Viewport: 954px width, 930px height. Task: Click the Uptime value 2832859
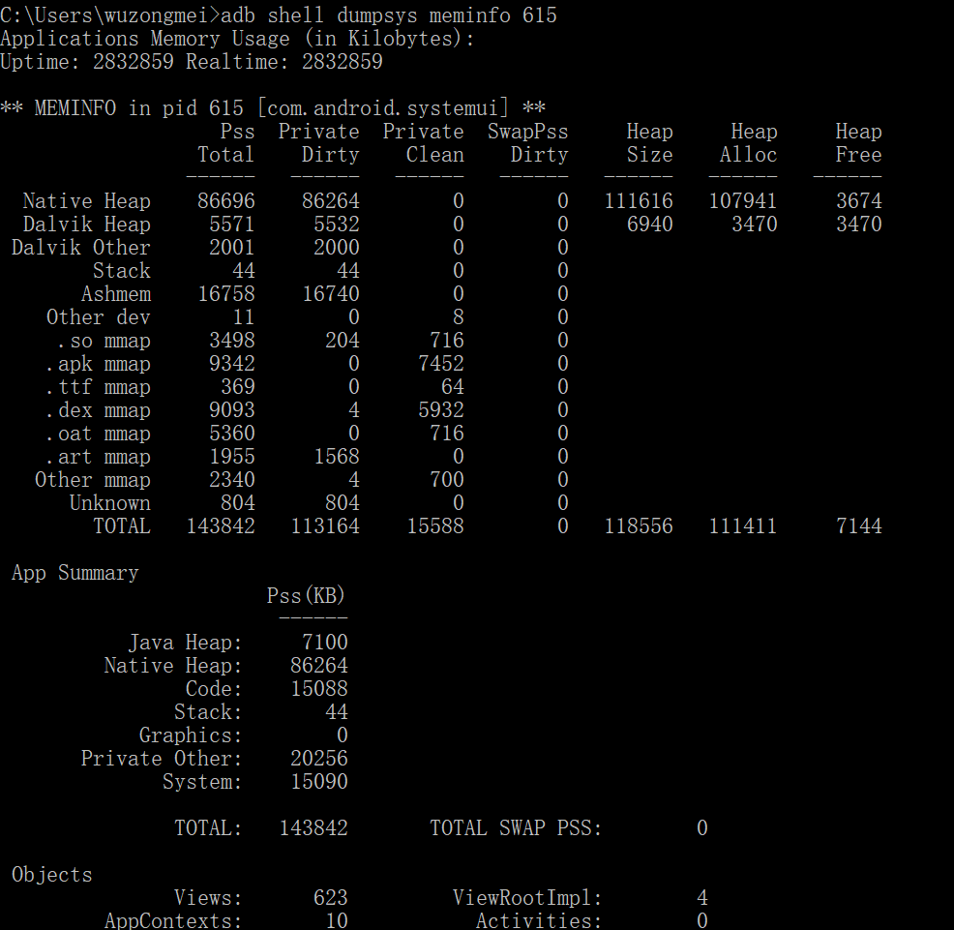point(134,62)
